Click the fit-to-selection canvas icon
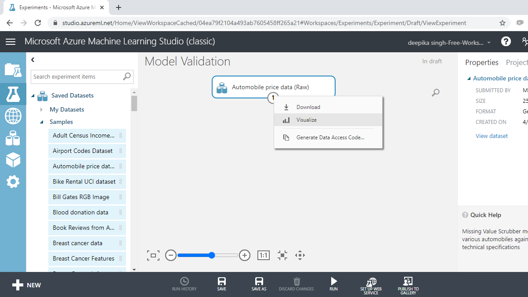This screenshot has height=297, width=528. [282, 255]
